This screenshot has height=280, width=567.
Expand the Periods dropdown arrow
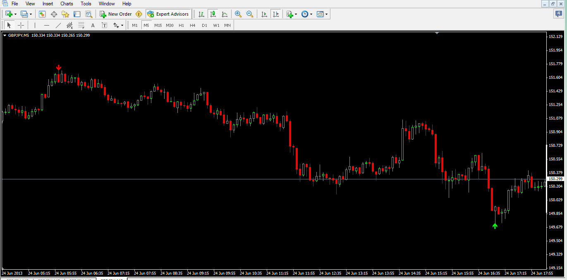coord(311,14)
